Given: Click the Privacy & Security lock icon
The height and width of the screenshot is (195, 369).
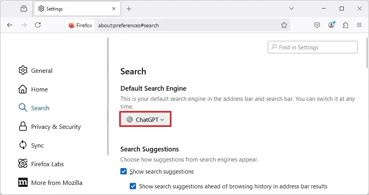Looking at the screenshot, I should pyautogui.click(x=23, y=126).
